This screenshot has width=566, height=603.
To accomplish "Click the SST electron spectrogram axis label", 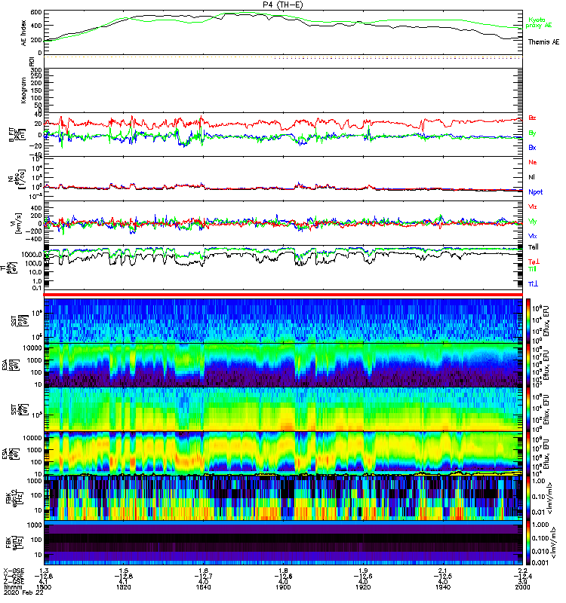I will point(20,409).
